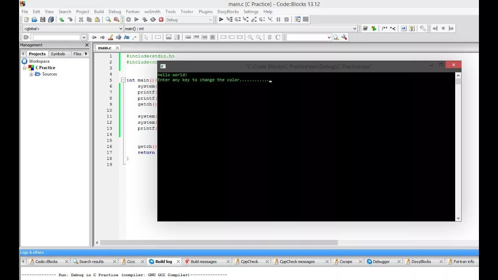Image resolution: width=498 pixels, height=280 pixels.
Task: Insert a DoxyBlocks line comment (*<)
Action: (393, 28)
